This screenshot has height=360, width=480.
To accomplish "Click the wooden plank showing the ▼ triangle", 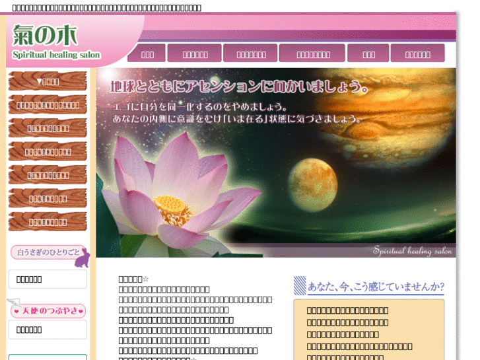I will coord(48,81).
